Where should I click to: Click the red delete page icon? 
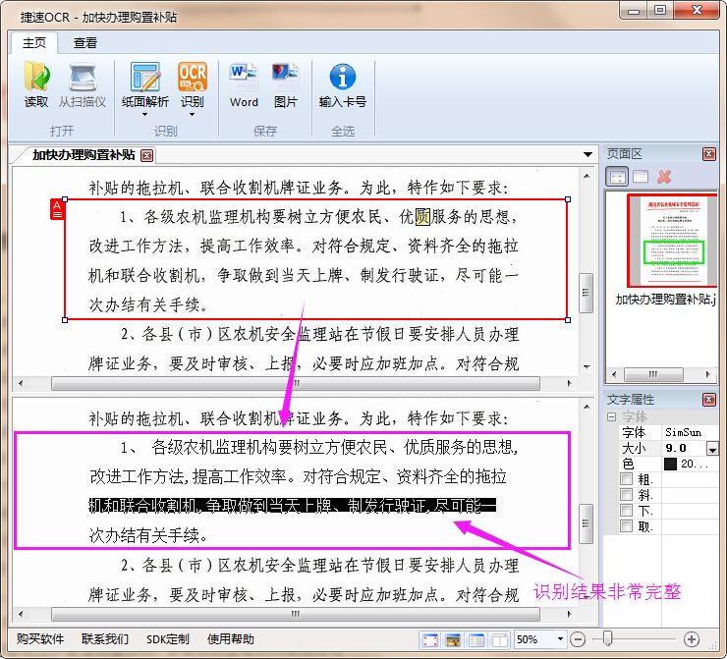(664, 177)
